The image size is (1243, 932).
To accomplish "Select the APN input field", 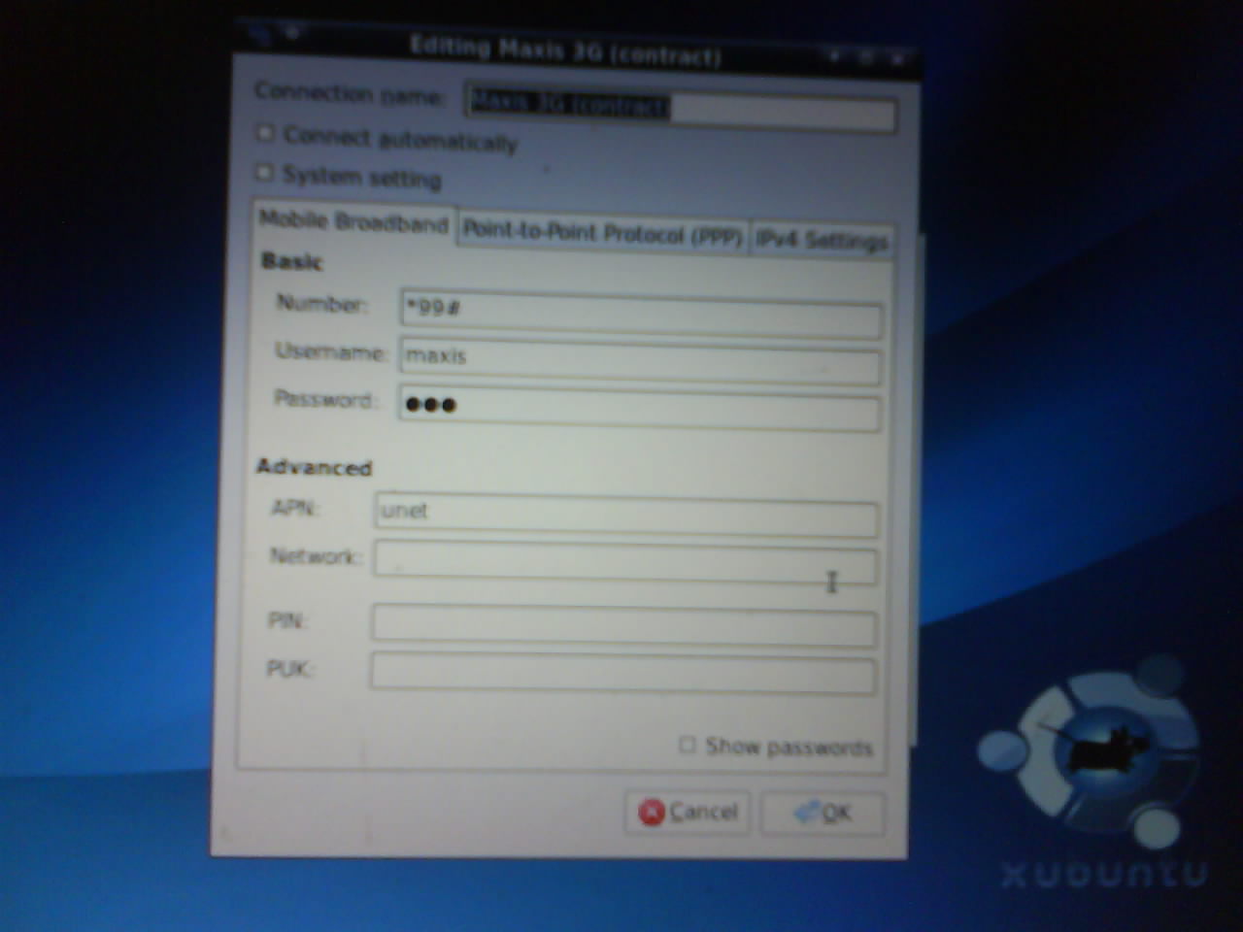I will (x=626, y=515).
